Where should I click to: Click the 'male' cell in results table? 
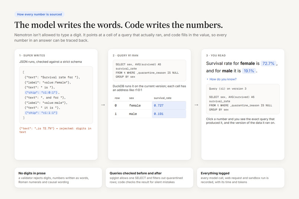click(133, 114)
